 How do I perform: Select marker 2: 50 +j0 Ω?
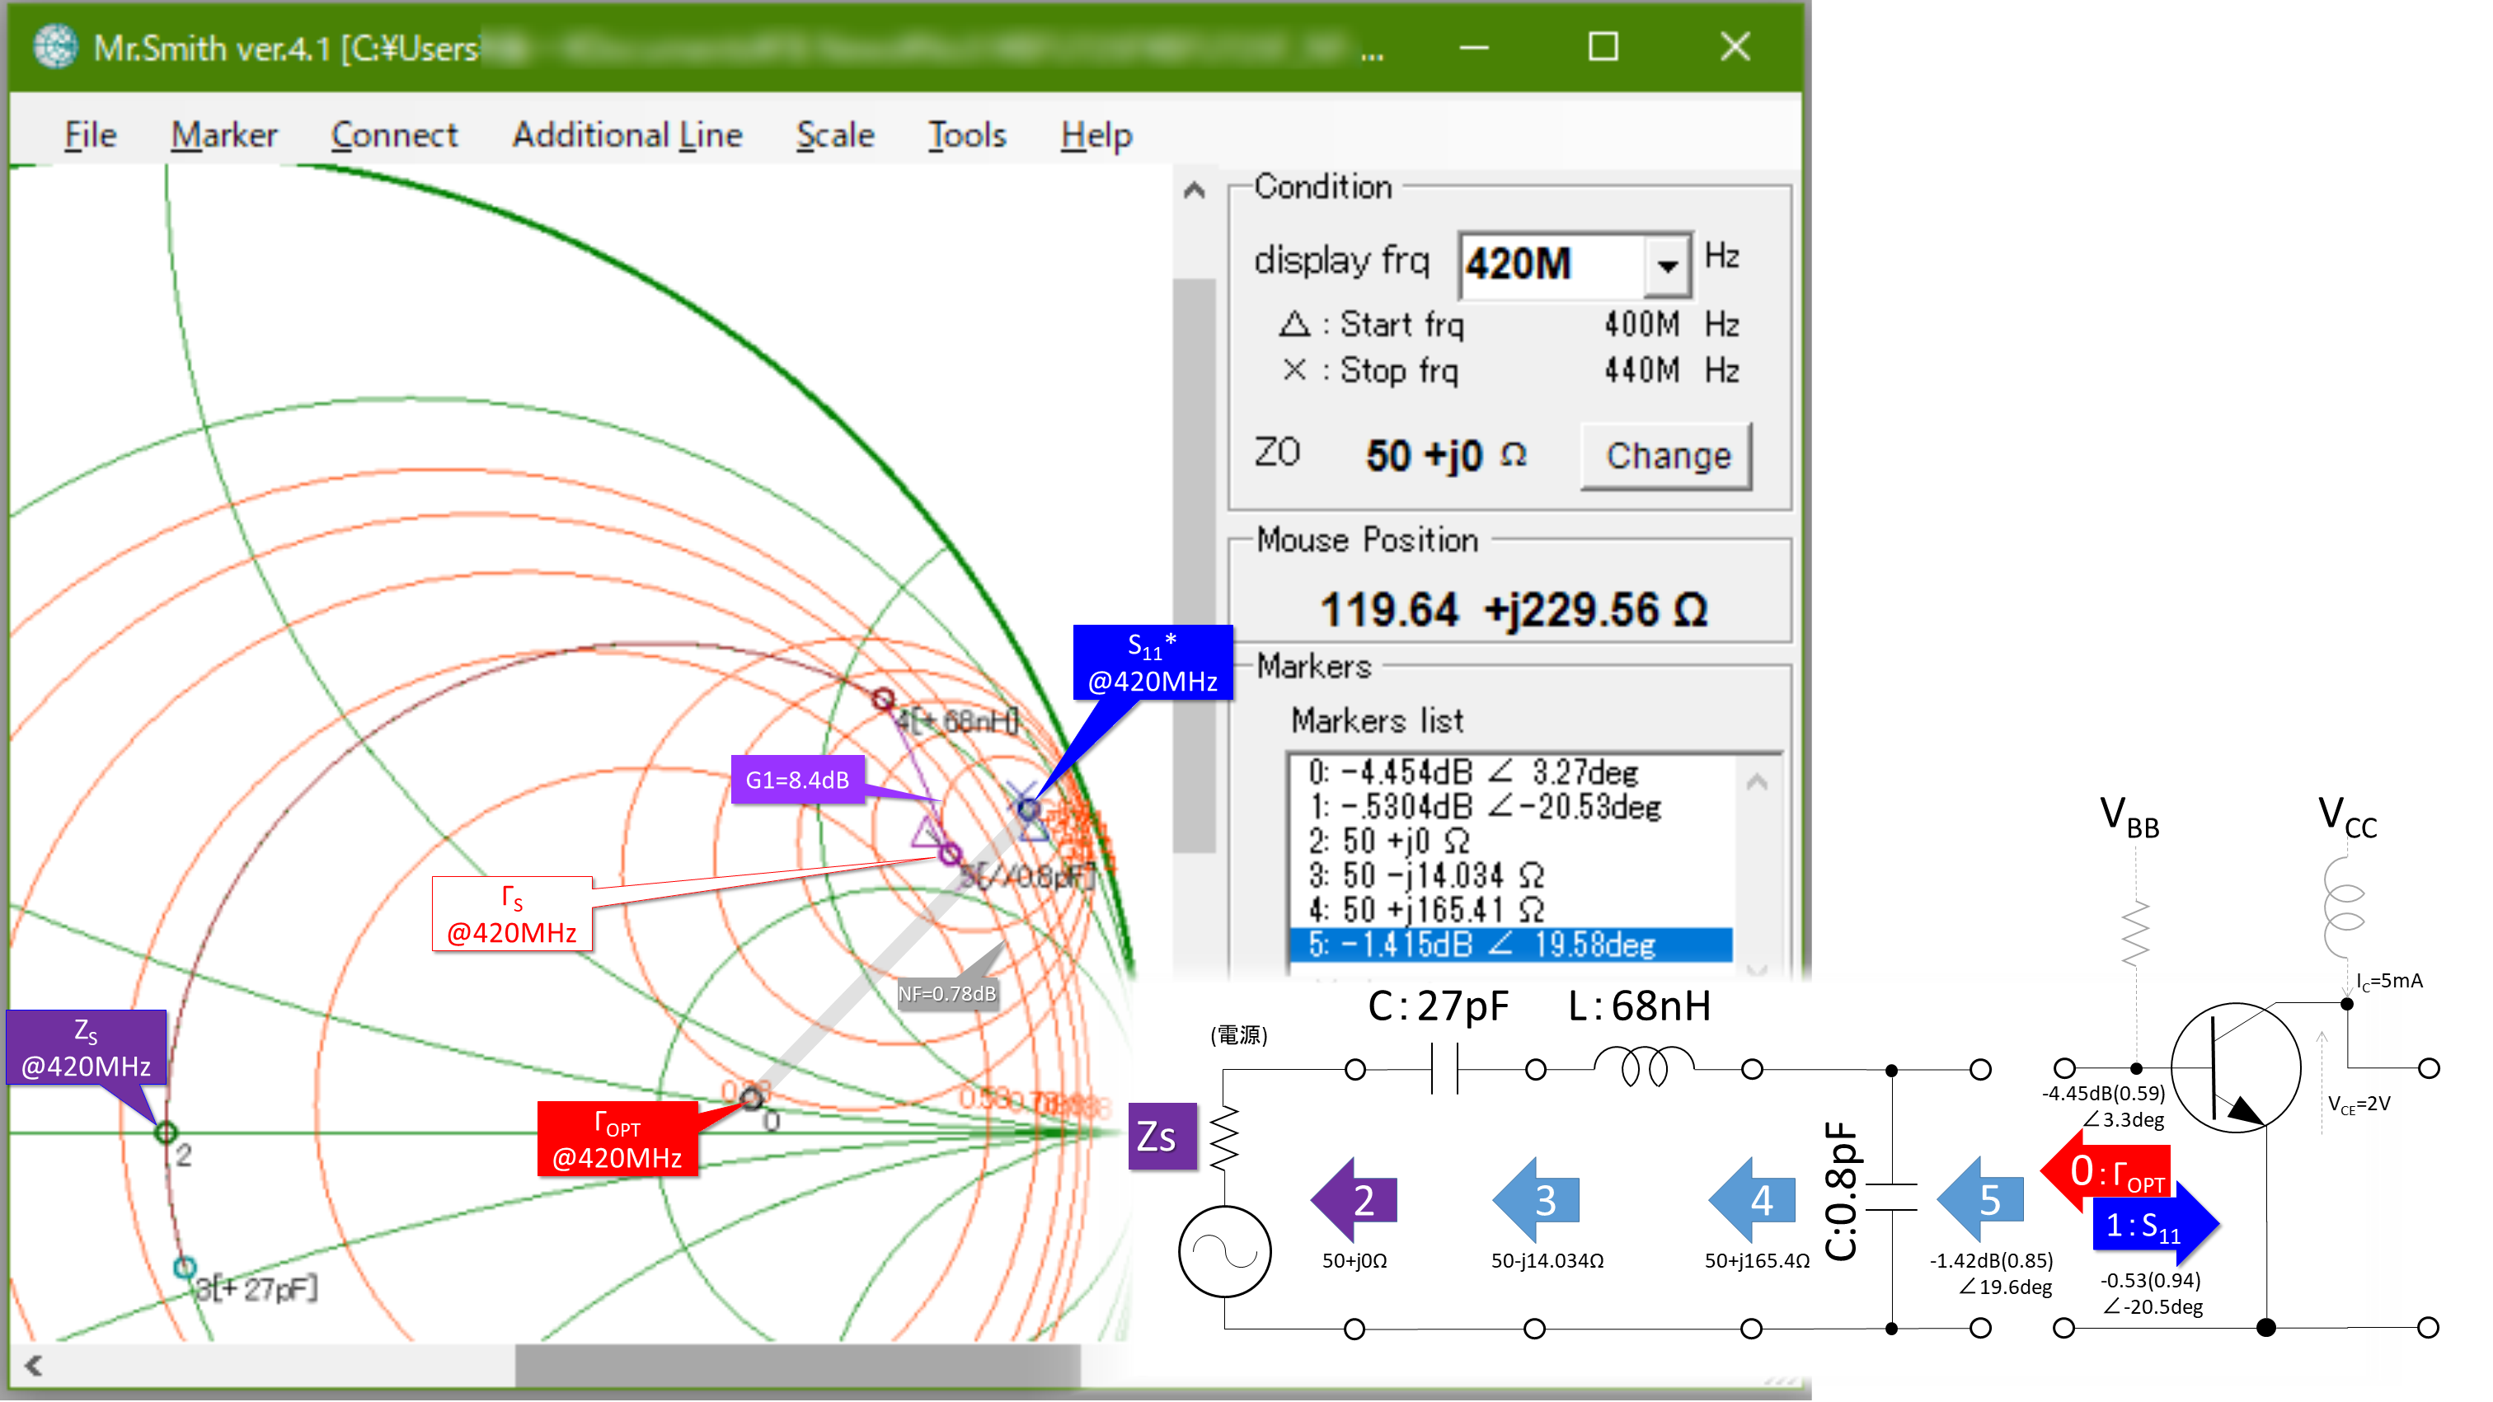coord(1509,841)
